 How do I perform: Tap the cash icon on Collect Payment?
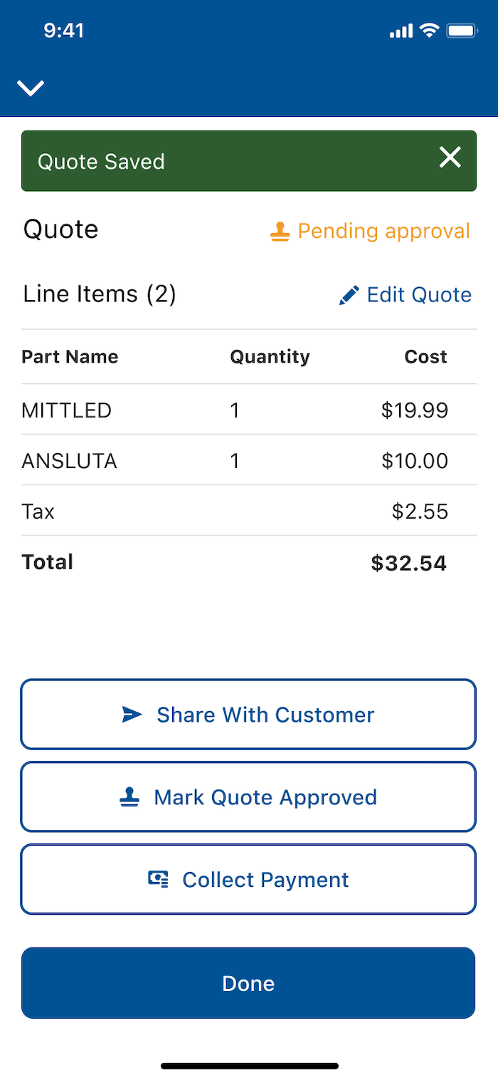coord(158,880)
